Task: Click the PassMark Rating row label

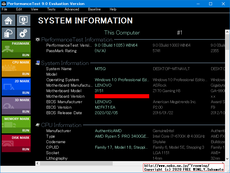Action: pos(61,51)
